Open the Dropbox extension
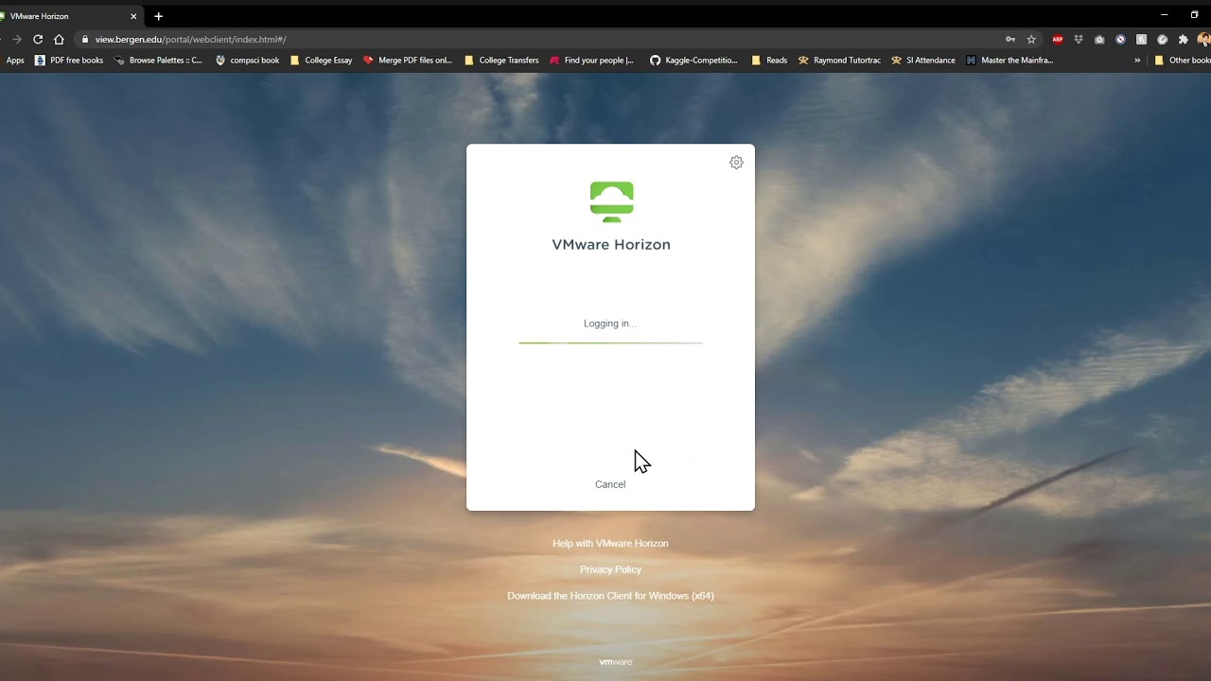Screen dimensions: 1211x681 click(x=1079, y=40)
